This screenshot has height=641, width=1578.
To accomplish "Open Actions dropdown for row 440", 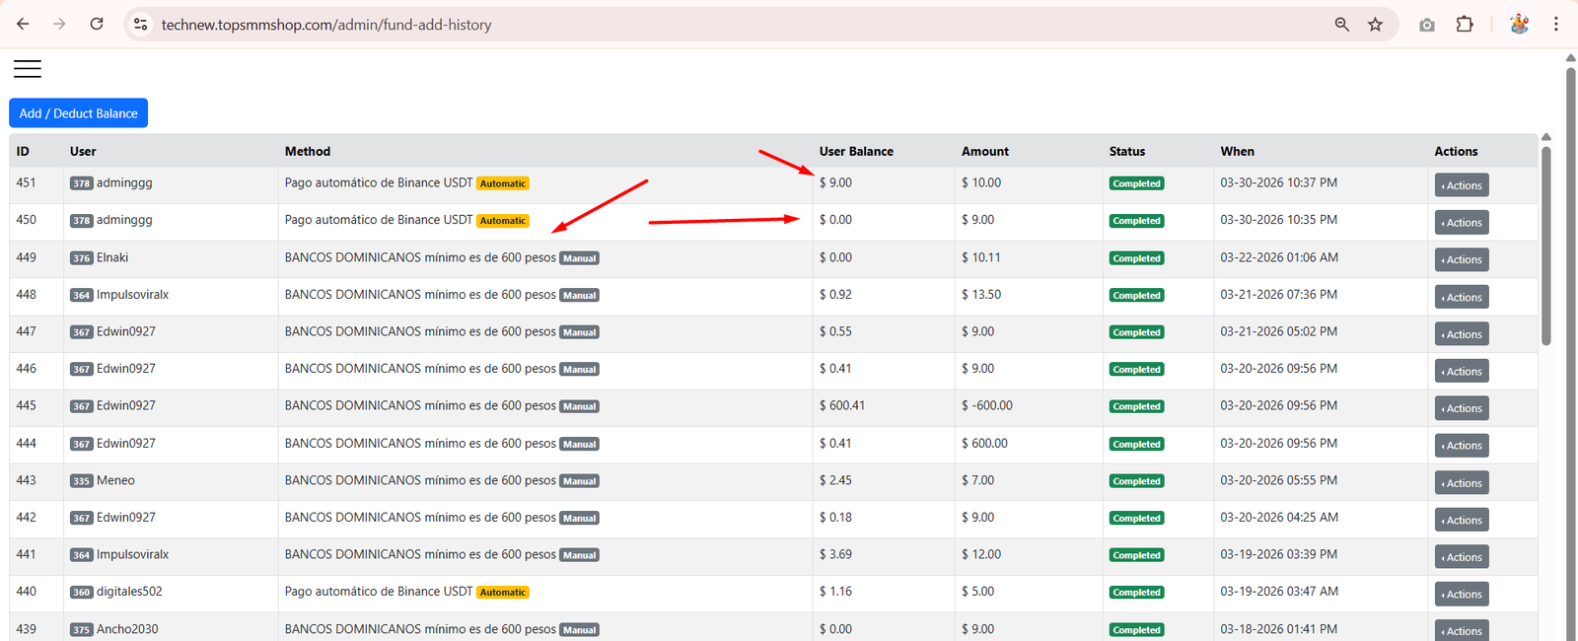I will 1461,595.
